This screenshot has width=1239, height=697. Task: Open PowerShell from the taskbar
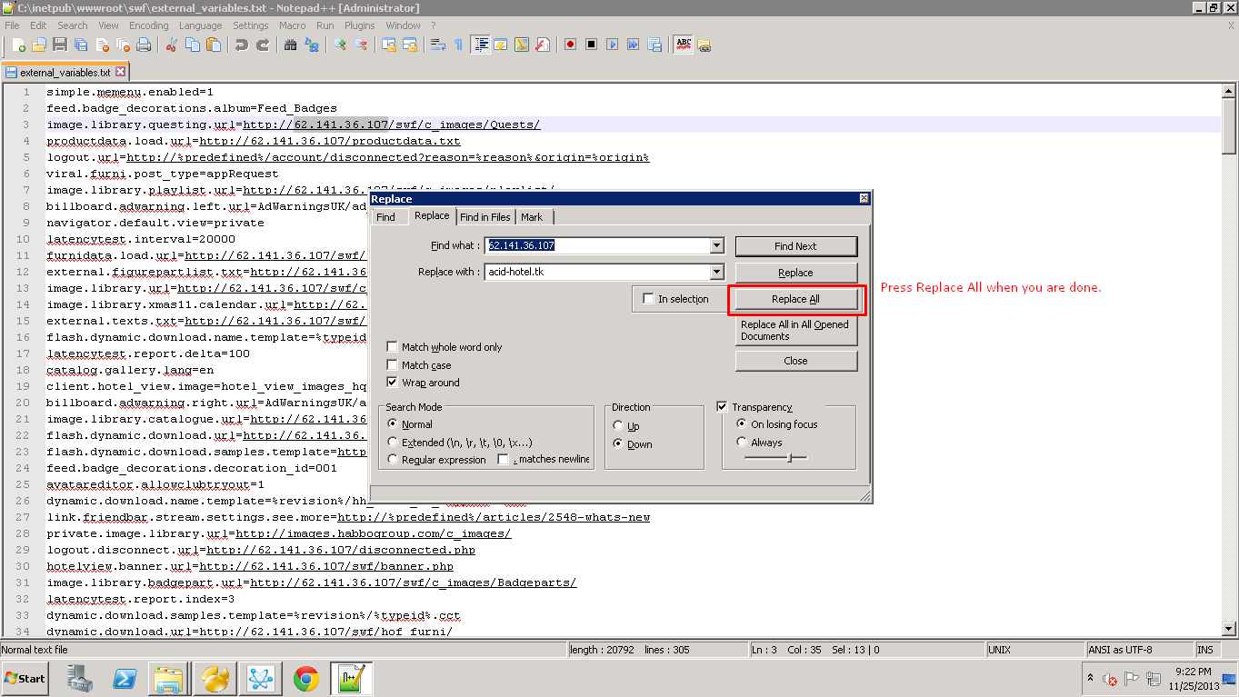coord(125,678)
